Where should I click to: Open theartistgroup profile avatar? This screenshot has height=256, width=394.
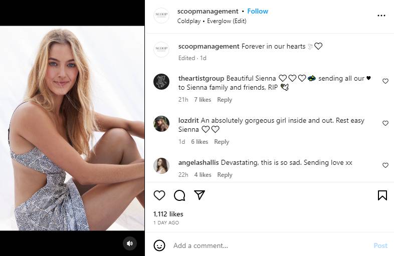[x=161, y=81]
